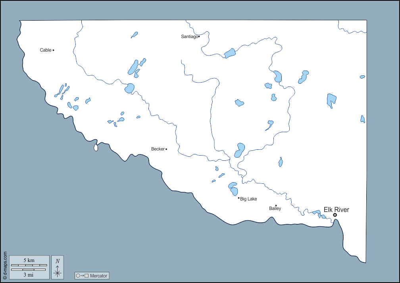Click the dot marker beside Becker

(x=166, y=149)
